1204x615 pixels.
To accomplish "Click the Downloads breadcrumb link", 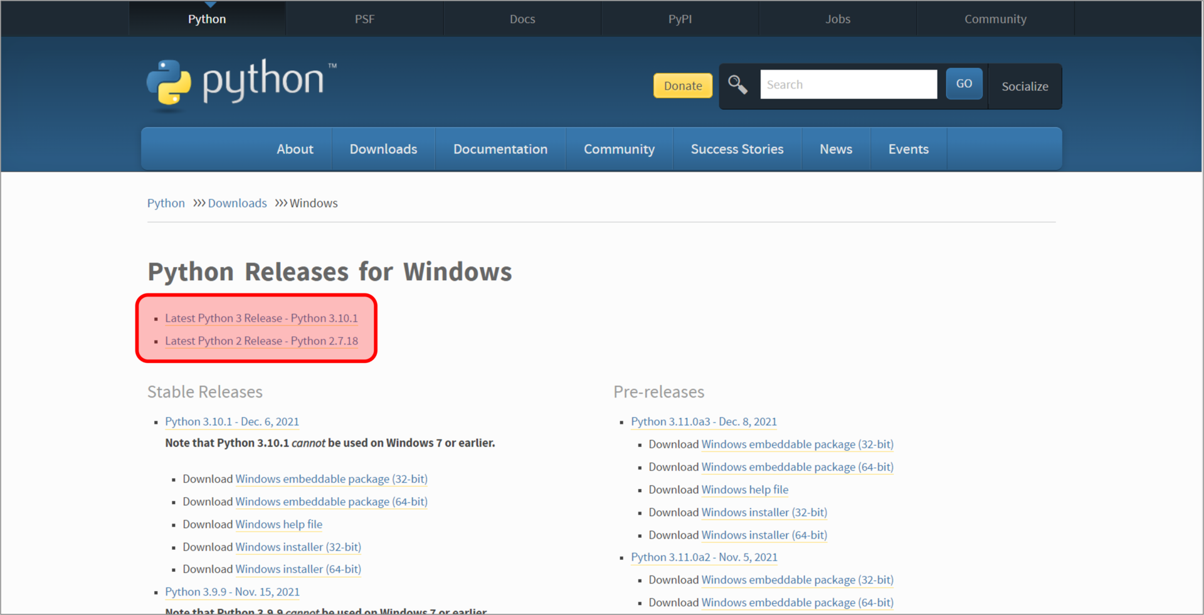I will (x=237, y=203).
